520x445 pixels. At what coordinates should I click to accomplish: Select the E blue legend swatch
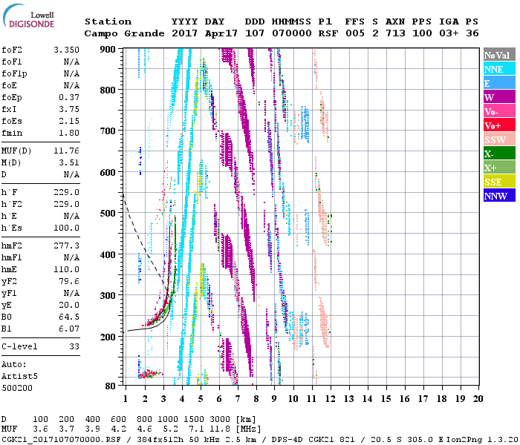point(499,83)
